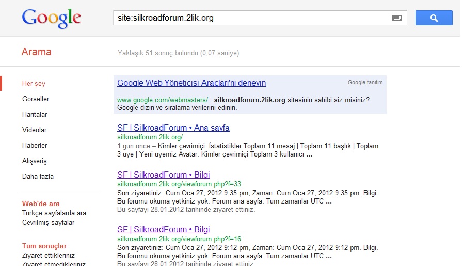Image resolution: width=463 pixels, height=266 pixels.
Task: Open the Bilgi result with viewforum.php?f=33
Action: point(164,175)
